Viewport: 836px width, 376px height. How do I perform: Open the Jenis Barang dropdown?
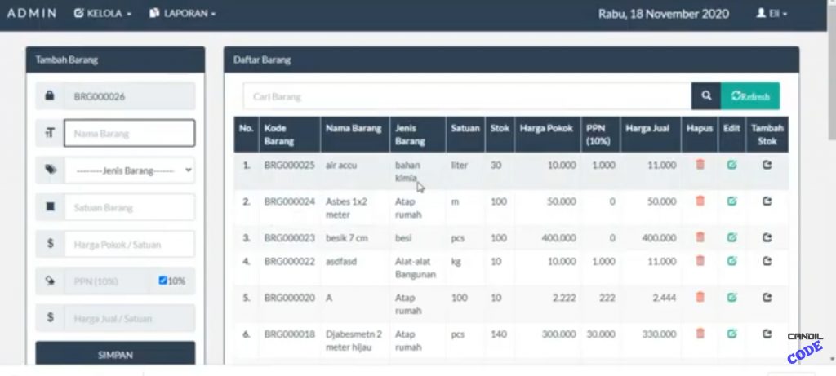pos(130,170)
